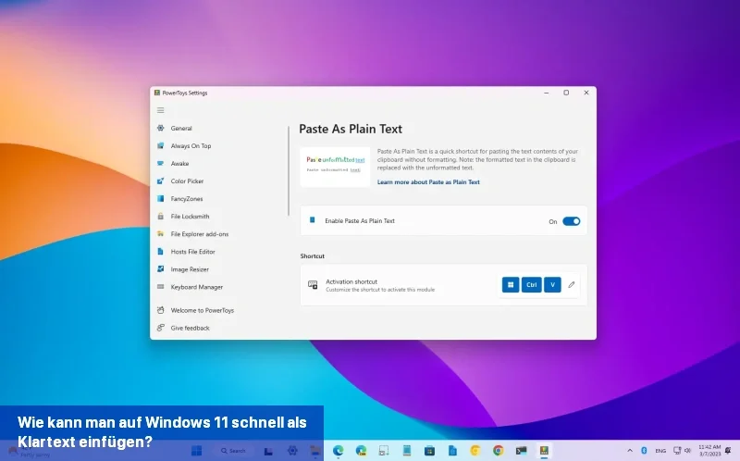Open Image Resizer module settings

coord(190,269)
